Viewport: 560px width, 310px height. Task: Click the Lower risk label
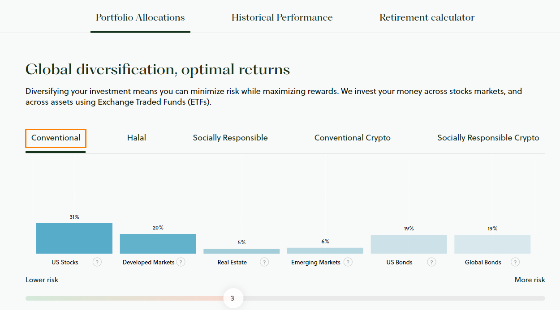(x=42, y=280)
